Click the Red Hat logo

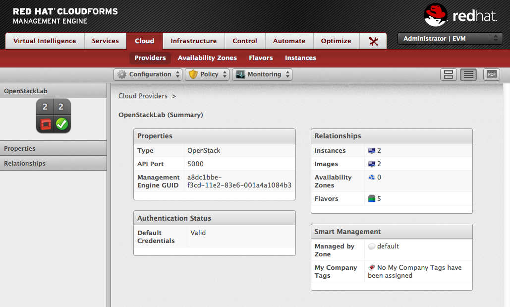click(x=460, y=16)
